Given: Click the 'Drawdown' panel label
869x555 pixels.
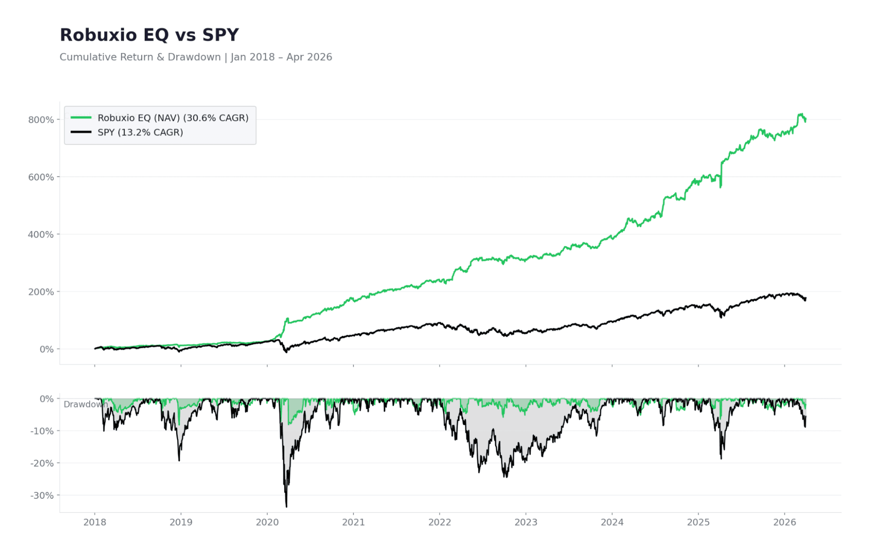Looking at the screenshot, I should click(x=85, y=404).
